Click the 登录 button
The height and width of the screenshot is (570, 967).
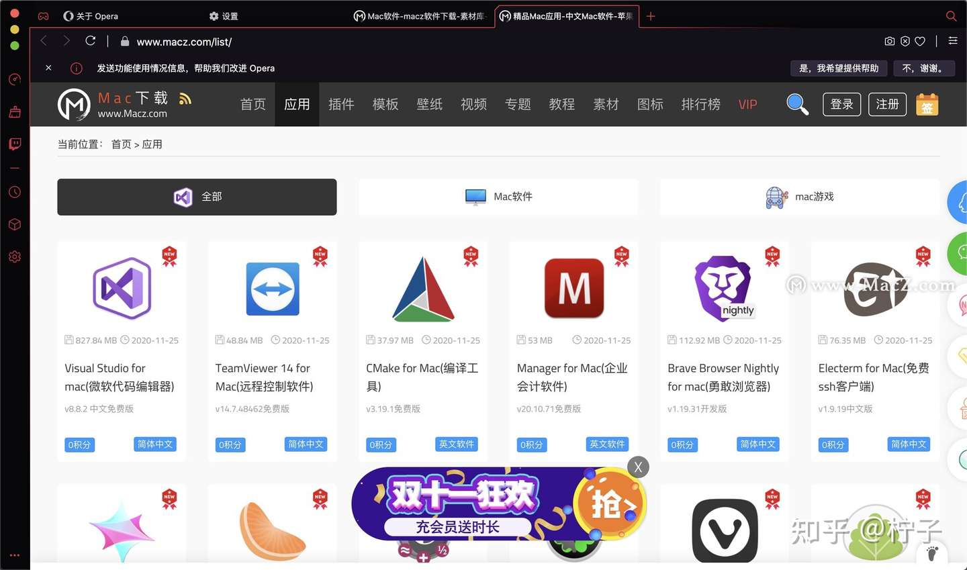[x=841, y=104]
